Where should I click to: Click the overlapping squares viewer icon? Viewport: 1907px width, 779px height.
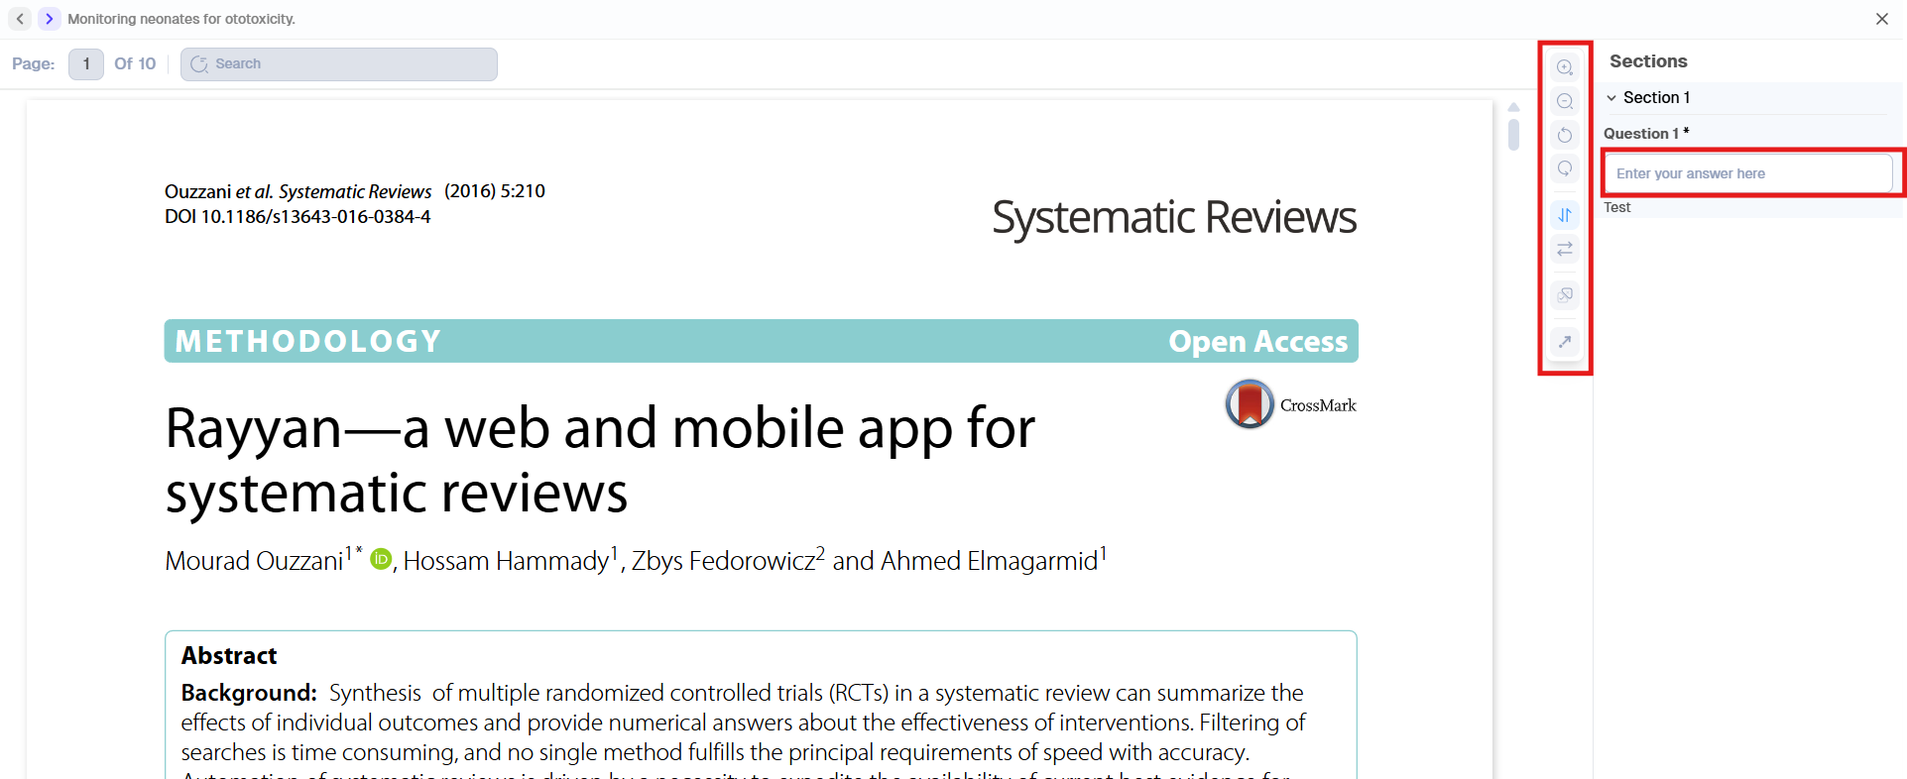1565,295
